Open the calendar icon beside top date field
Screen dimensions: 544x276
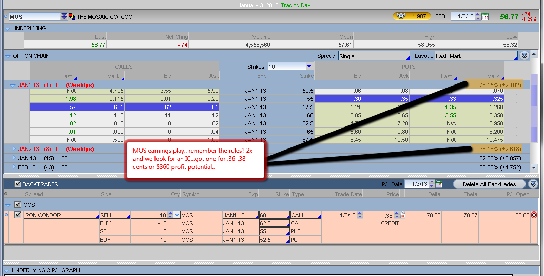(x=485, y=17)
